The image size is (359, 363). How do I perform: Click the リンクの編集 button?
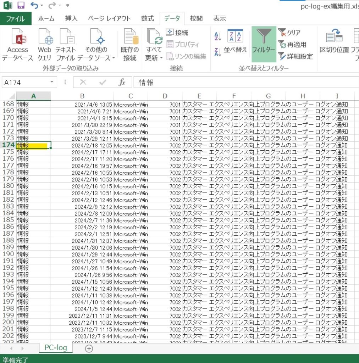(186, 56)
